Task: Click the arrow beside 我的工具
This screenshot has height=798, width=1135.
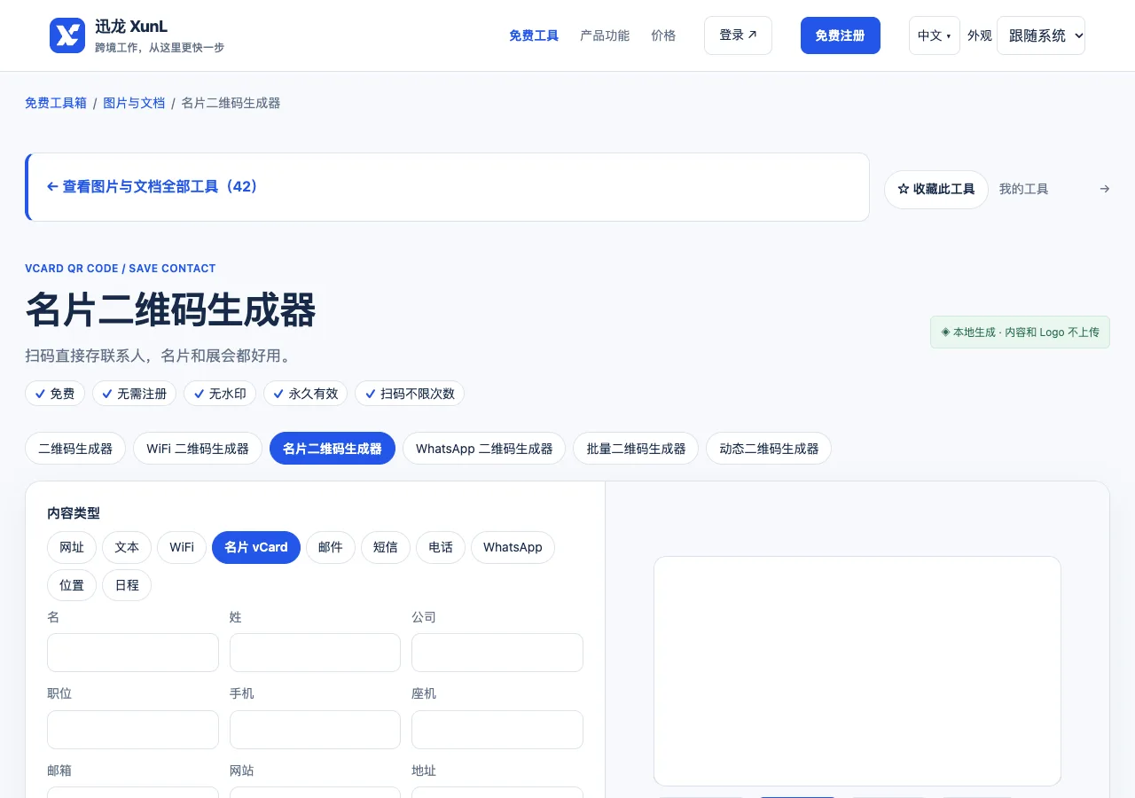Action: (x=1104, y=189)
